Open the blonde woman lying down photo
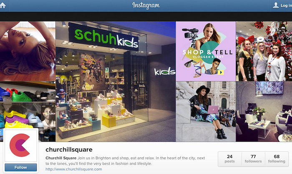 pos(28,51)
